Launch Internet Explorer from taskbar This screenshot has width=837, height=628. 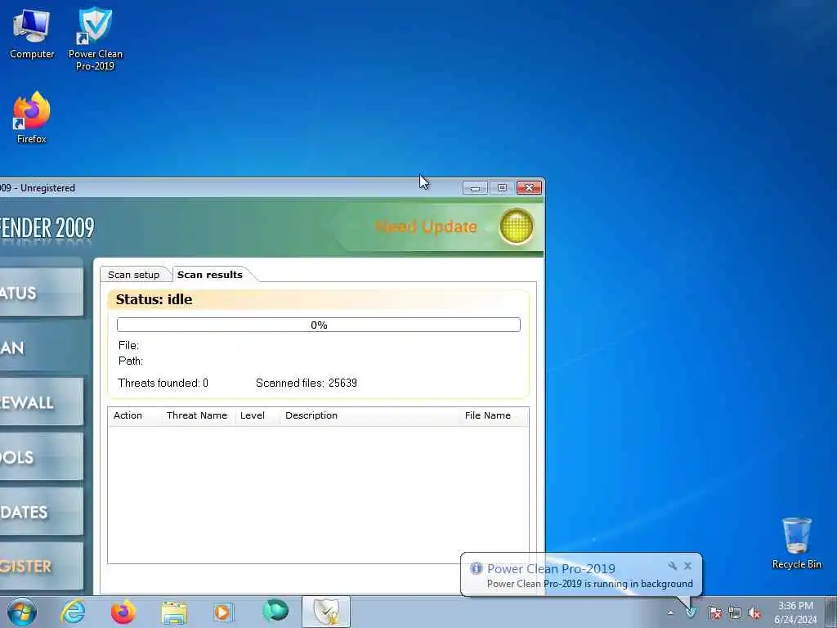pyautogui.click(x=73, y=612)
